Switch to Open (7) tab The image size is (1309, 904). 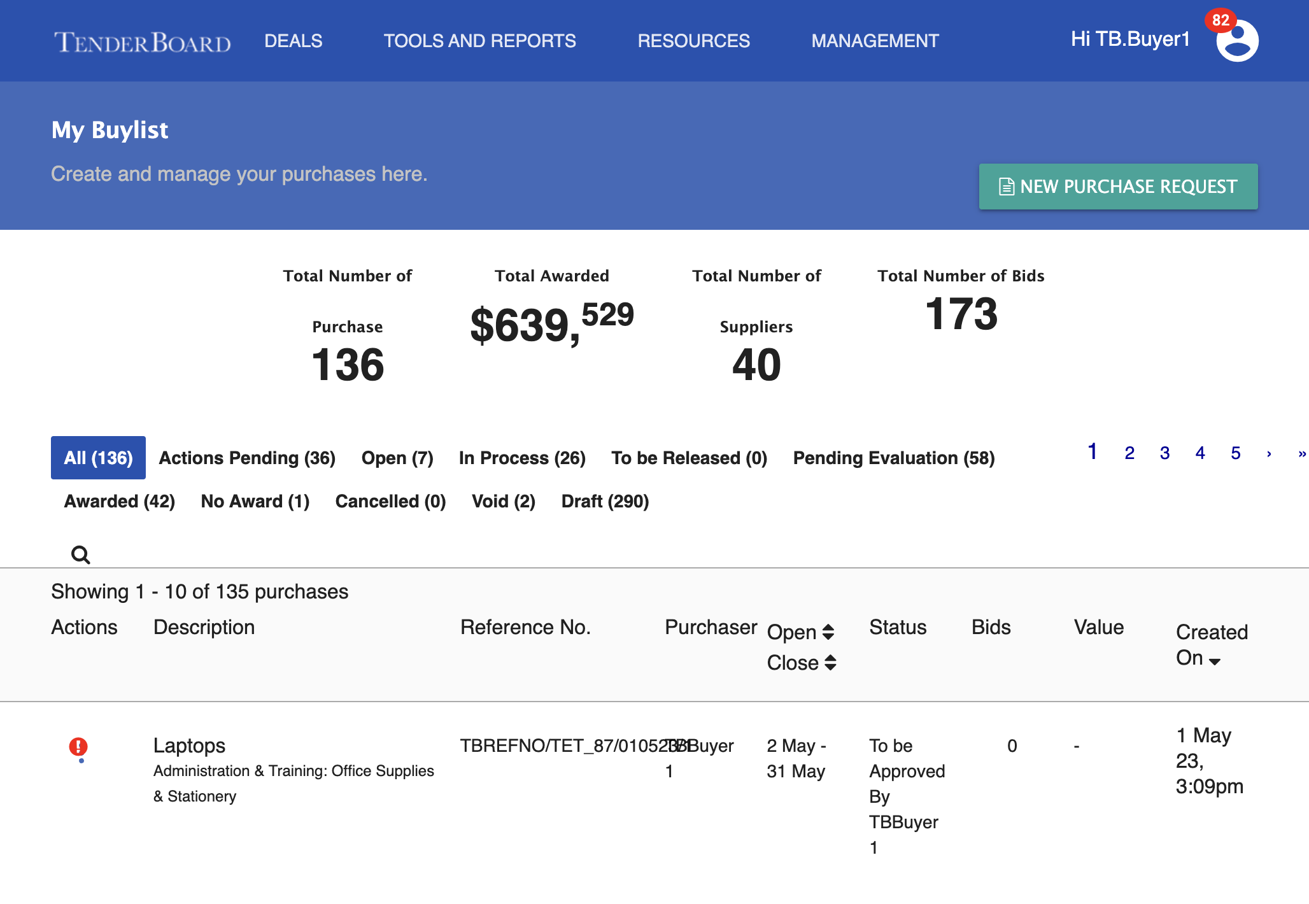397,458
